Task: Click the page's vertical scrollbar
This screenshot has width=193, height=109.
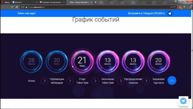Action: (192, 59)
